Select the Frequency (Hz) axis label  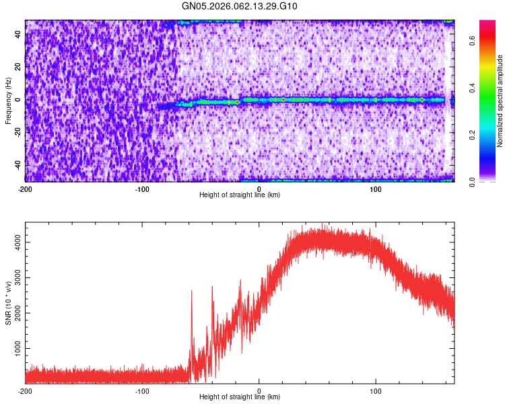point(8,100)
